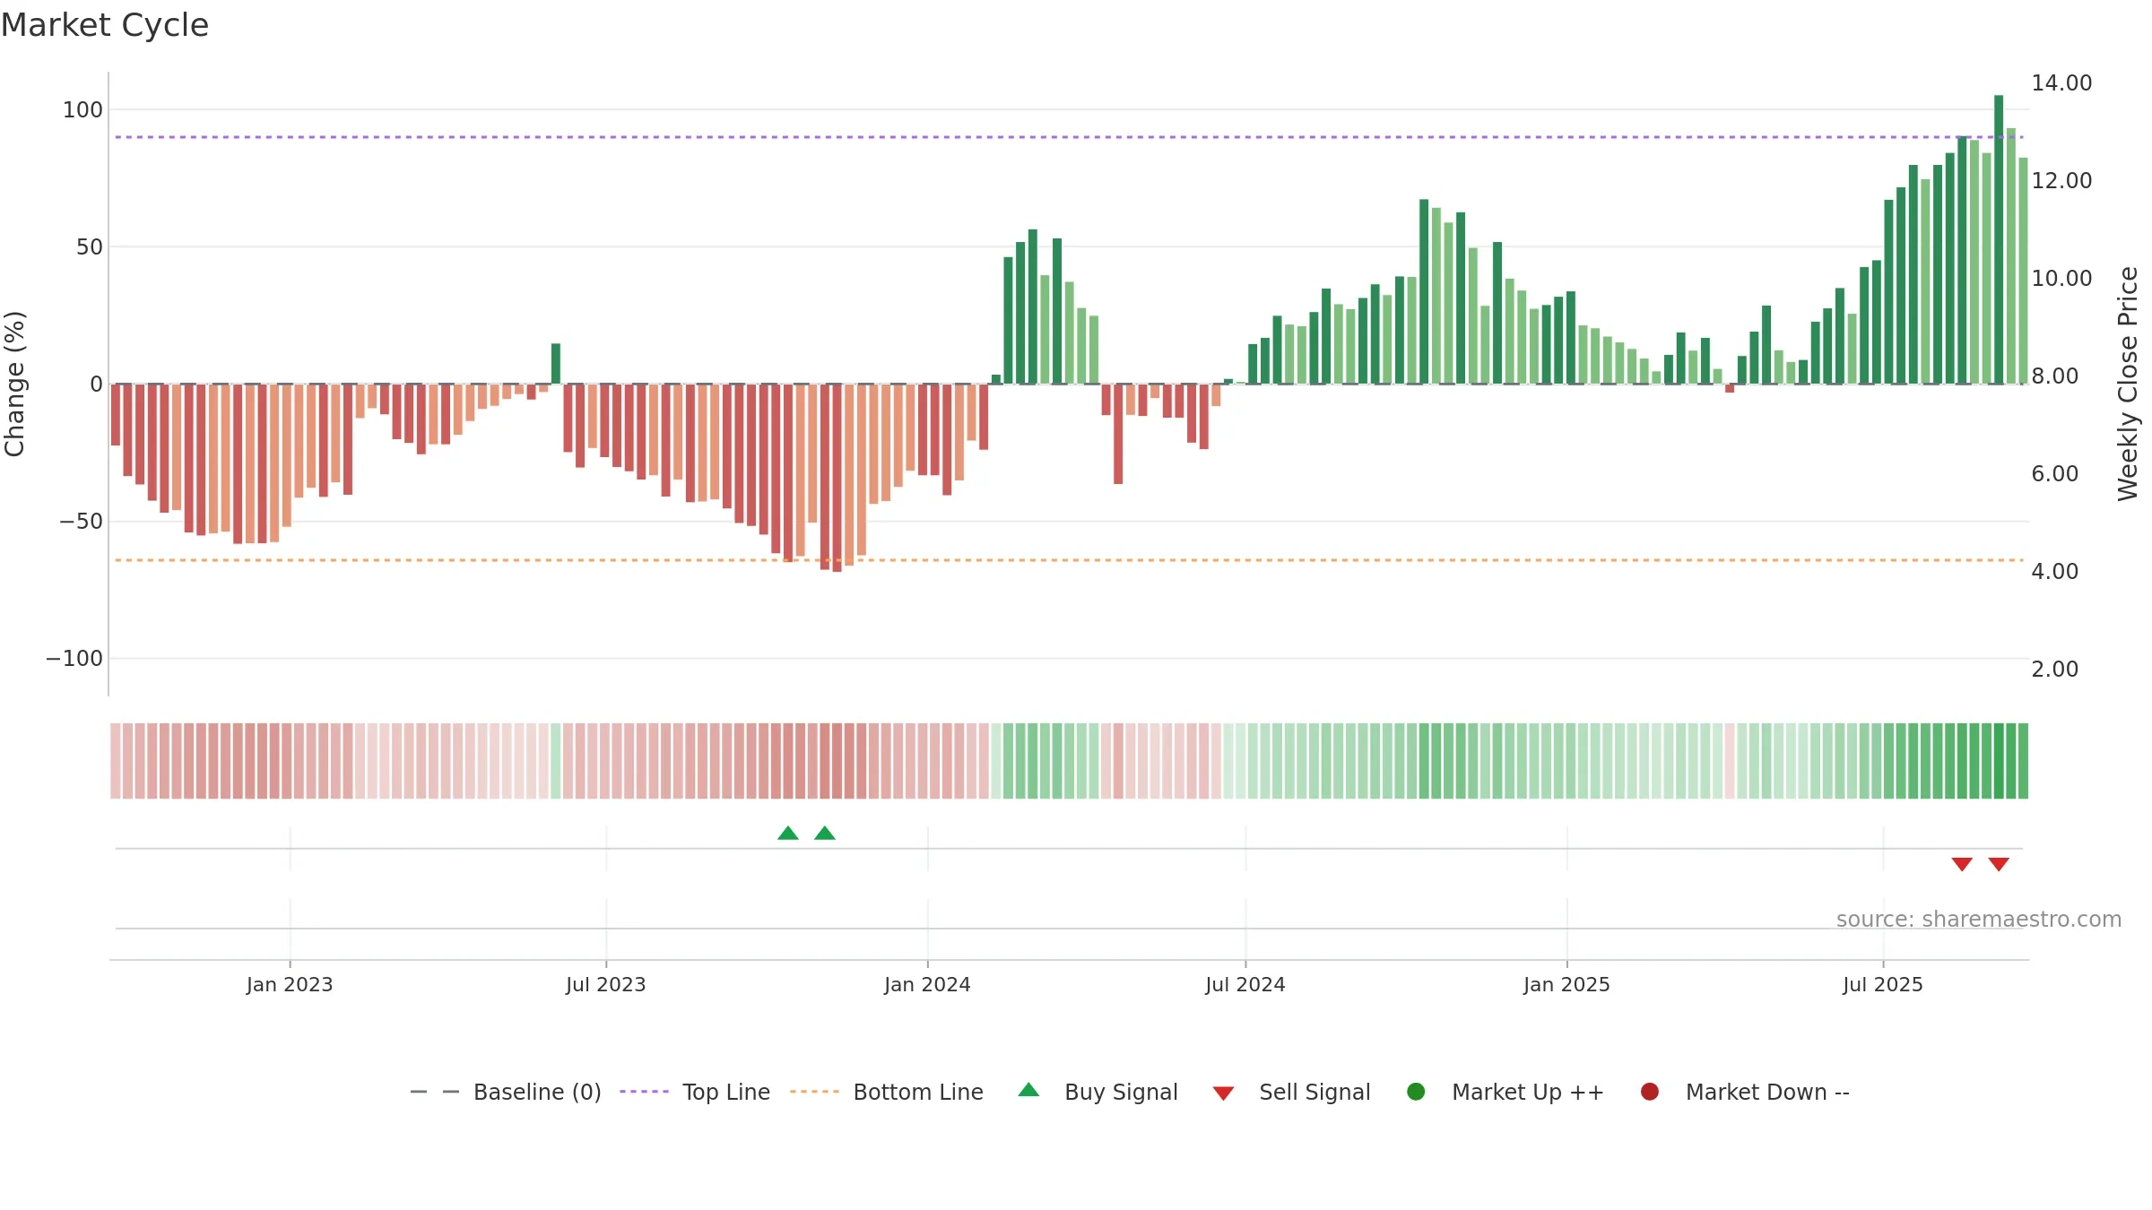Click the gray dashed Baseline legend swatch

click(435, 1092)
